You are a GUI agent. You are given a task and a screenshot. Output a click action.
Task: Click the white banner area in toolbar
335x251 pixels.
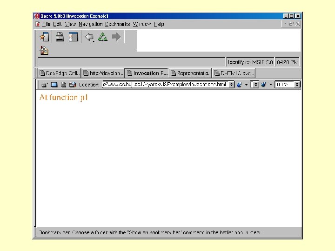point(219,41)
